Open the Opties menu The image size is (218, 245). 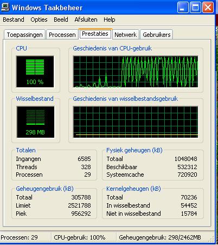[x=39, y=20]
